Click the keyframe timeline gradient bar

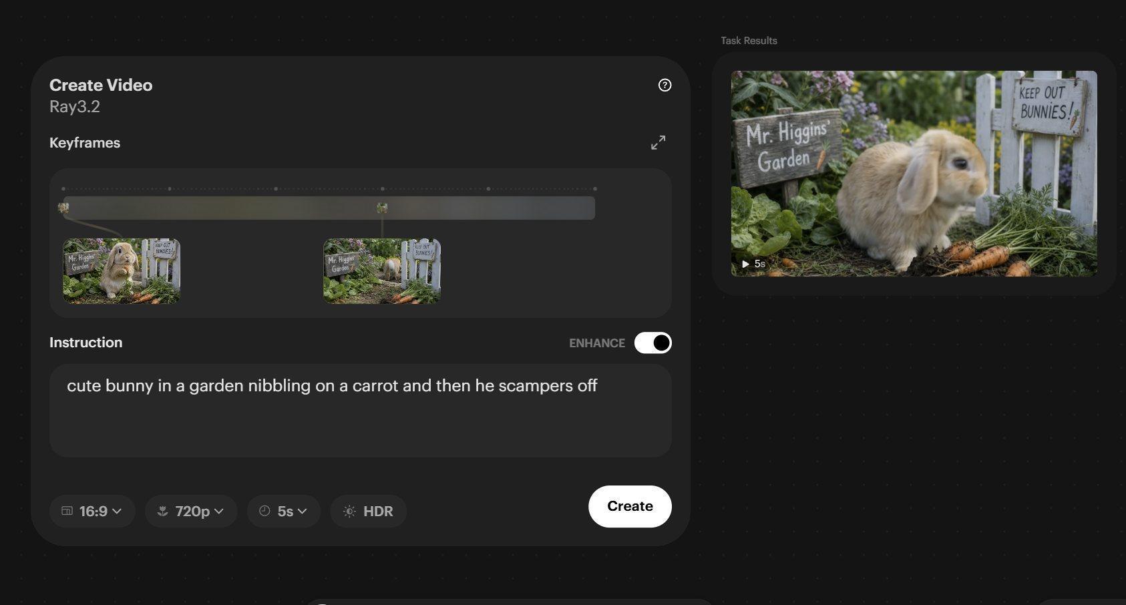coord(329,208)
